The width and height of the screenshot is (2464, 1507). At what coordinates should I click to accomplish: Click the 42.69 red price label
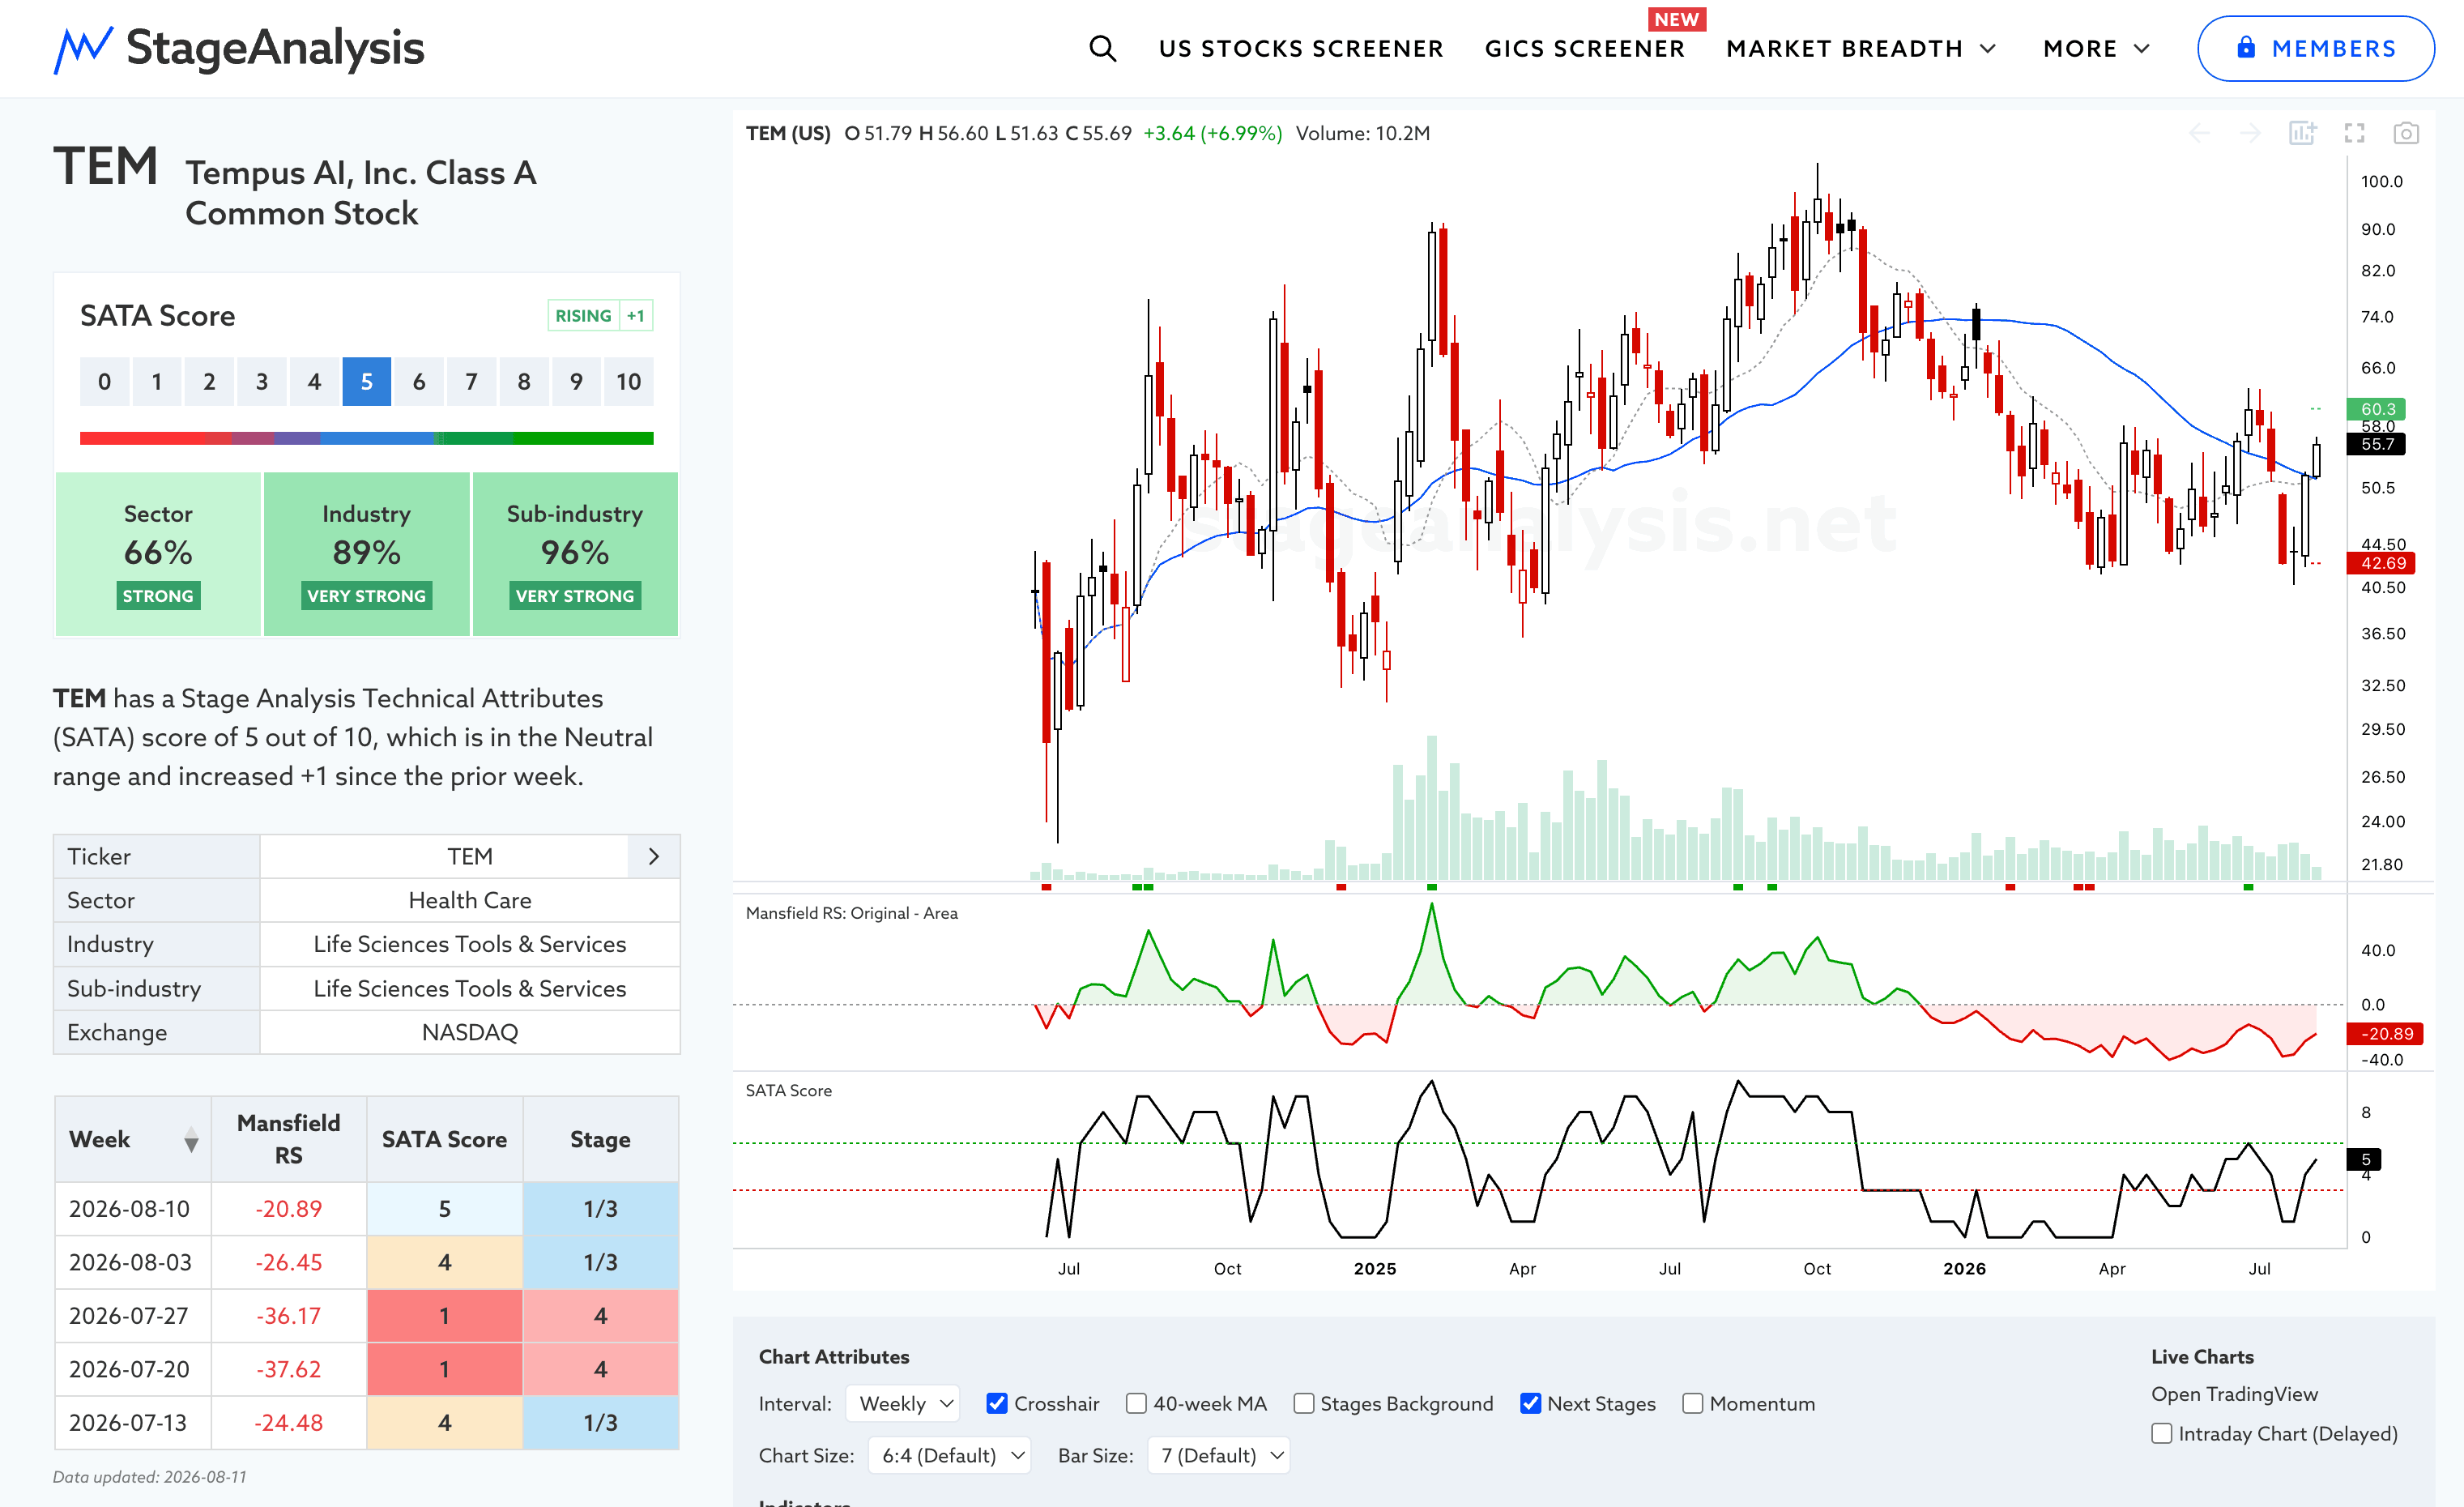point(2382,563)
